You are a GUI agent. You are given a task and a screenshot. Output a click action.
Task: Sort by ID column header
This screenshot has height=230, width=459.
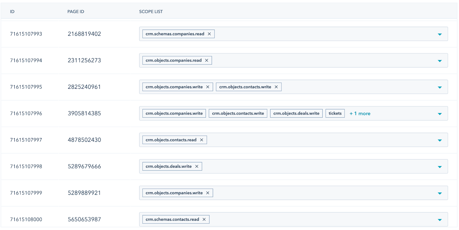click(12, 11)
